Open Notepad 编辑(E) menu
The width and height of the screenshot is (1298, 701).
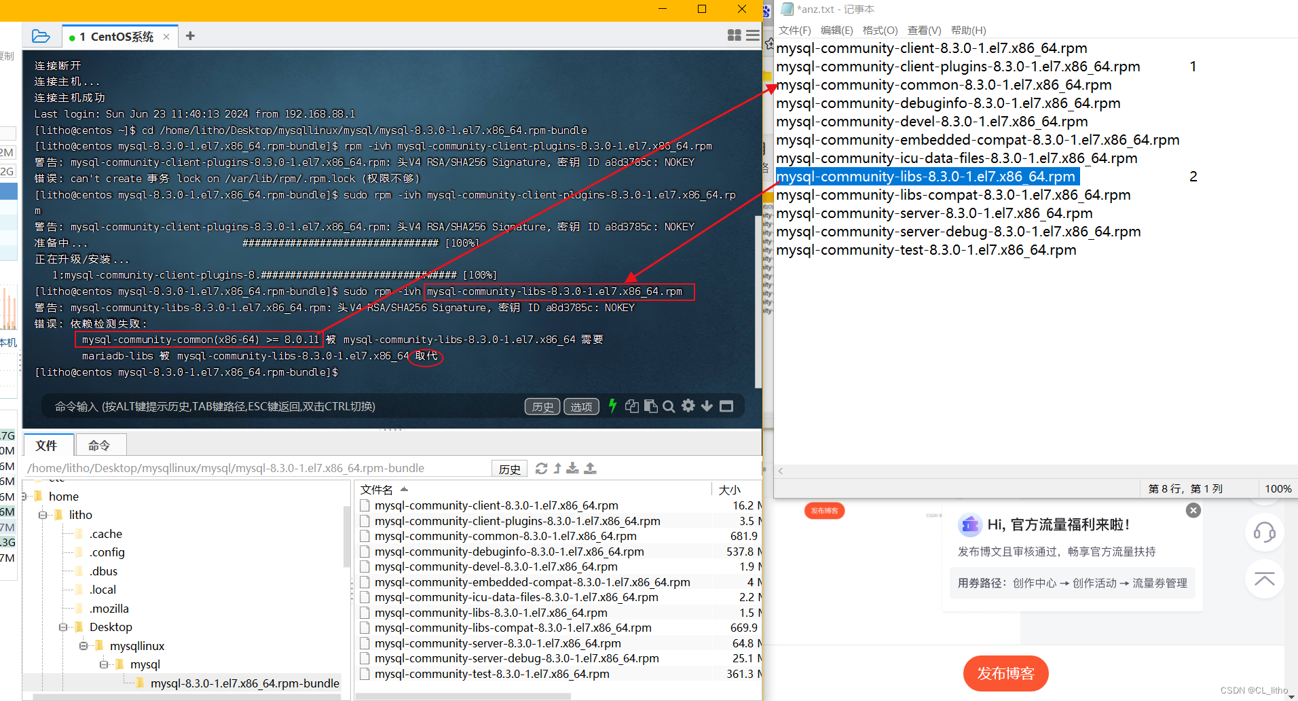836,30
